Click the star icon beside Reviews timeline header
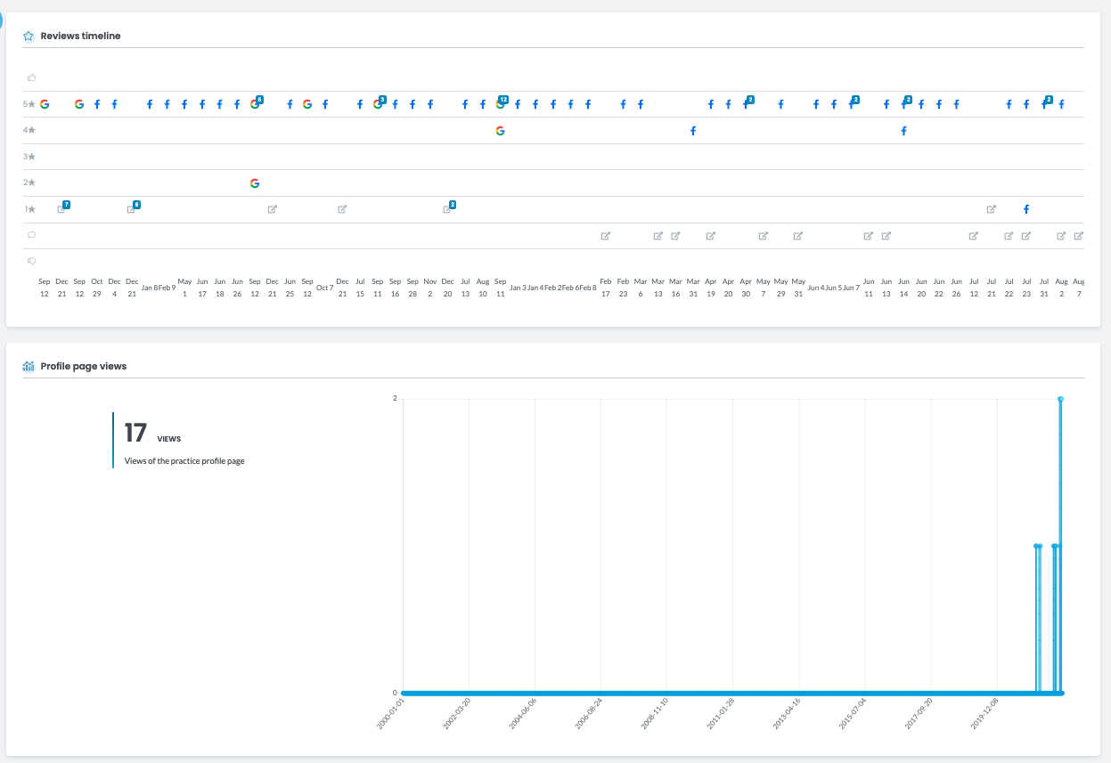This screenshot has width=1111, height=763. pos(28,35)
